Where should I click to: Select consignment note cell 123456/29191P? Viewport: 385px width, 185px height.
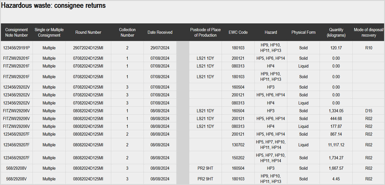point(17,48)
